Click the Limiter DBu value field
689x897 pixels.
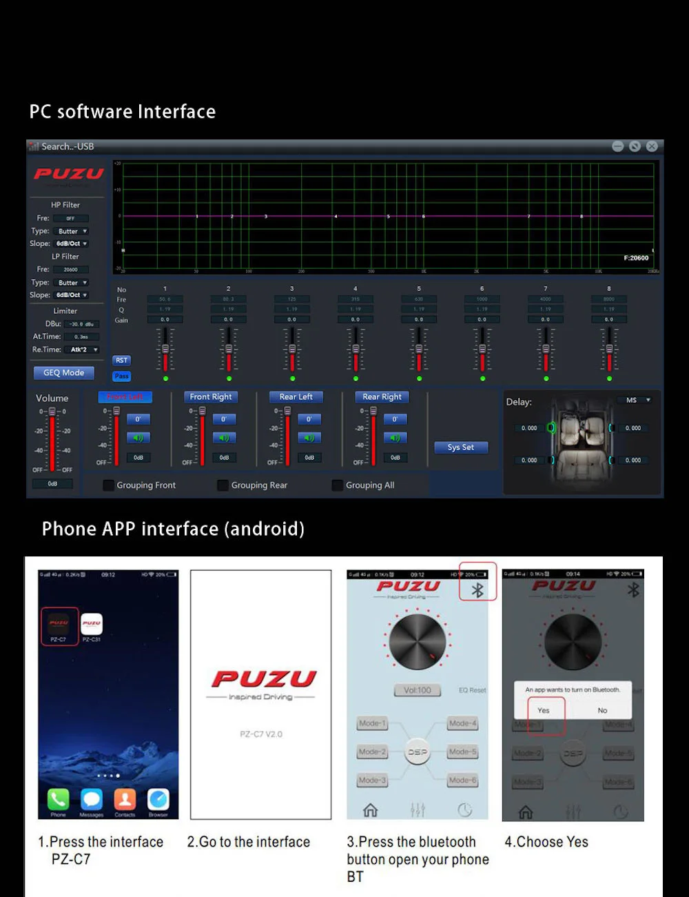(x=83, y=324)
